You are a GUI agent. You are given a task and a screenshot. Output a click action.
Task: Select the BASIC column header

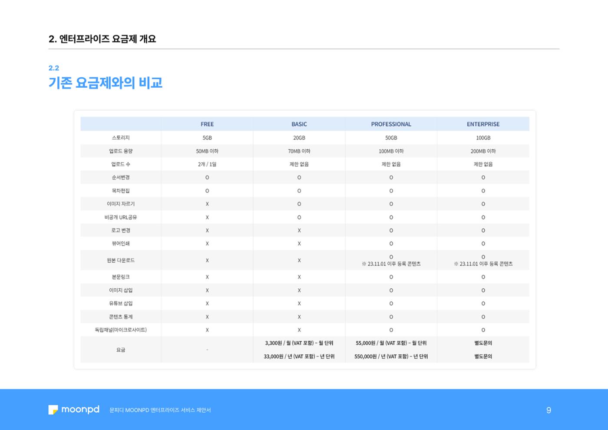tap(299, 124)
